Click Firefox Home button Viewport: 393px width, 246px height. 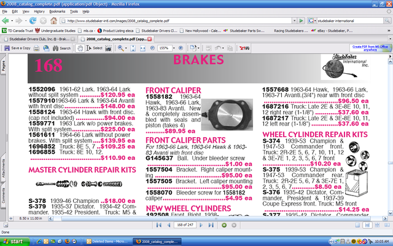click(x=53, y=20)
